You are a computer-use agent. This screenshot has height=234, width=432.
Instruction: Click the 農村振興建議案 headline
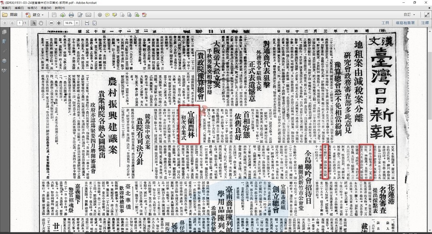[x=112, y=115]
